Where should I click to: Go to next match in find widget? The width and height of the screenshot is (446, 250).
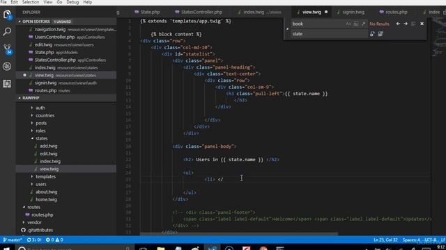(x=406, y=24)
